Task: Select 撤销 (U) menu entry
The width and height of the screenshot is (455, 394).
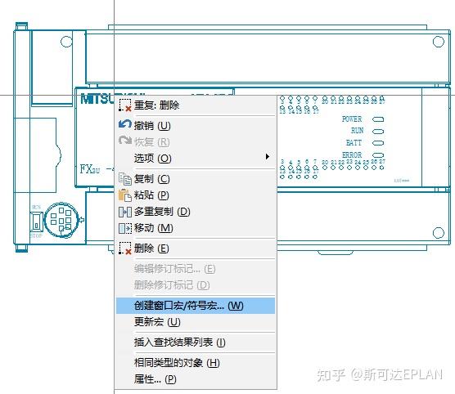Action: [x=196, y=125]
